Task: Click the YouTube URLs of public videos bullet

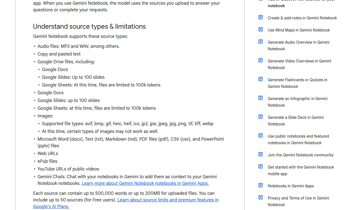Action: coord(68,169)
